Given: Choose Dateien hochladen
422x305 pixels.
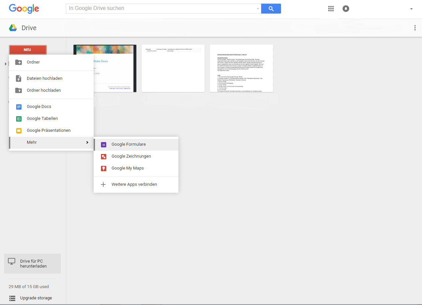Looking at the screenshot, I should (x=51, y=78).
